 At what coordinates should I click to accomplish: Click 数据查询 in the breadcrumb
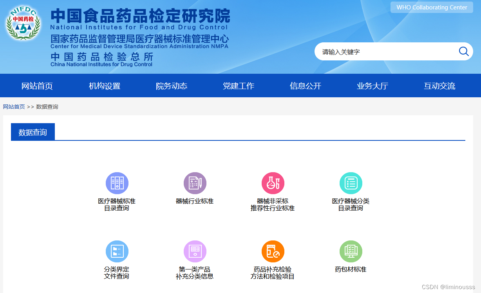pyautogui.click(x=47, y=107)
